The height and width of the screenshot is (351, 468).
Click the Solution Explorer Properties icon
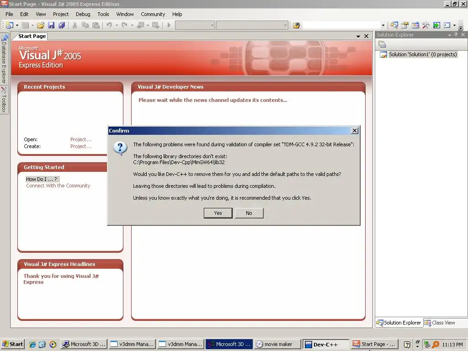pyautogui.click(x=382, y=44)
